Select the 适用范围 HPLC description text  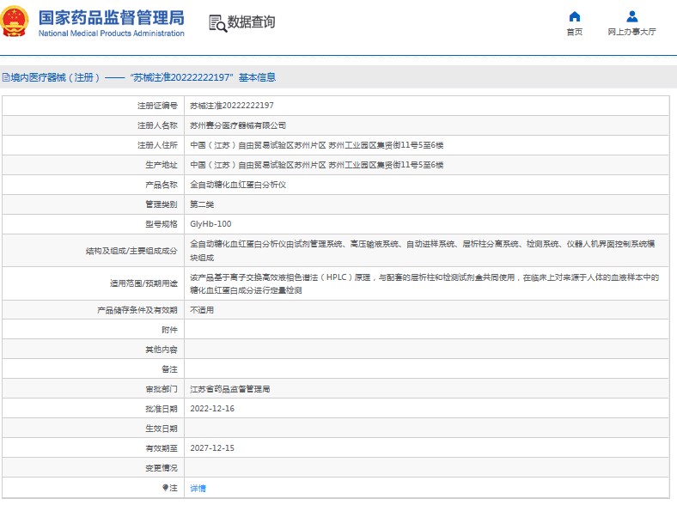pos(424,283)
